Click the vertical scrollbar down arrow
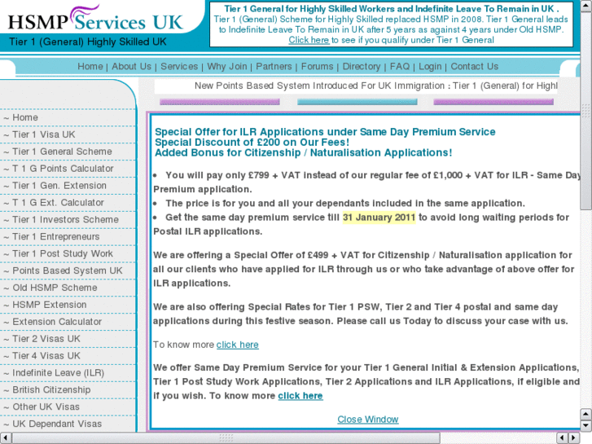The height and width of the screenshot is (444, 592). click(x=586, y=425)
